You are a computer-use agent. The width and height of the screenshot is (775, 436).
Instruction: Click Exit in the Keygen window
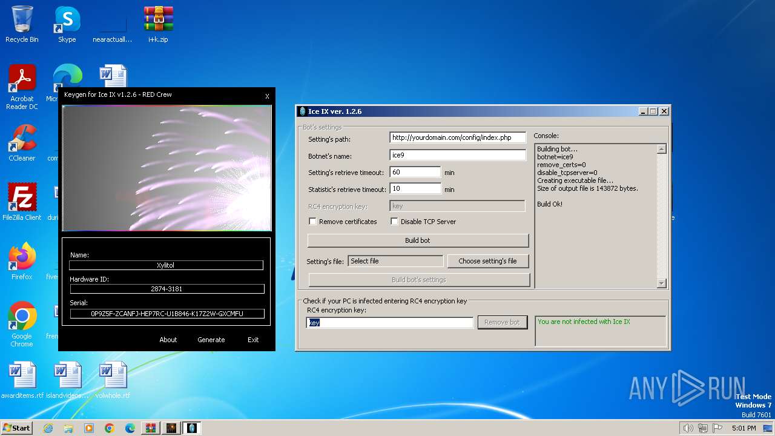tap(253, 340)
